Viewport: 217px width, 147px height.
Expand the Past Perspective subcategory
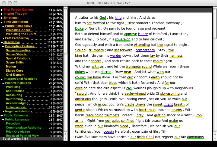point(3,38)
